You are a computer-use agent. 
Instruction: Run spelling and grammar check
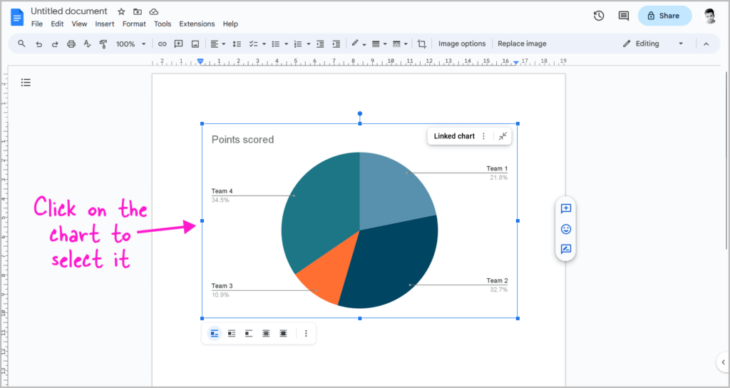coord(87,44)
